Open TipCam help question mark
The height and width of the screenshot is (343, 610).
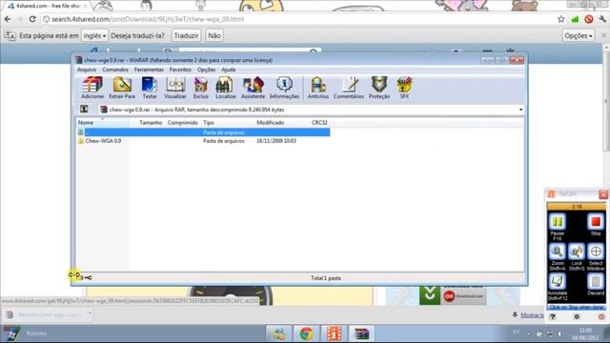553,317
